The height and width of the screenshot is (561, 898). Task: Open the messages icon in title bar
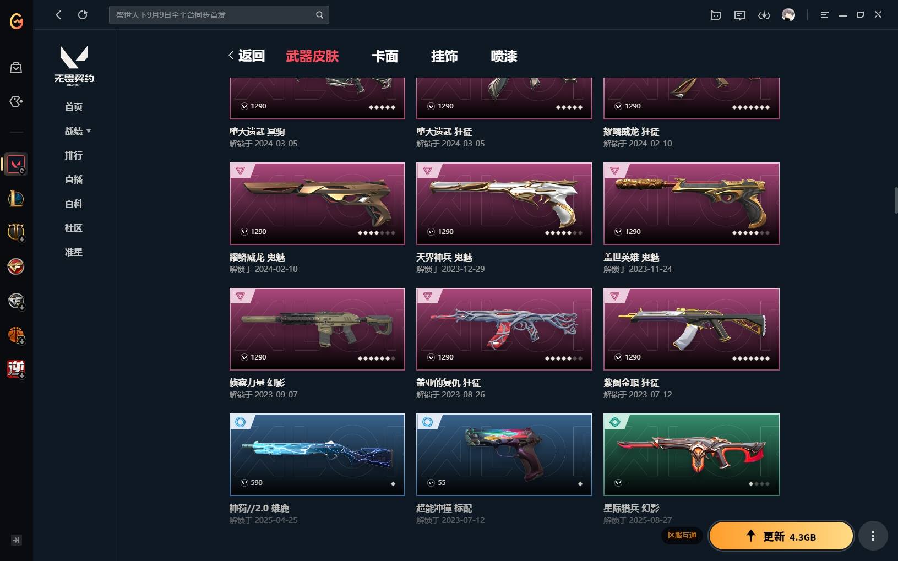coord(740,15)
